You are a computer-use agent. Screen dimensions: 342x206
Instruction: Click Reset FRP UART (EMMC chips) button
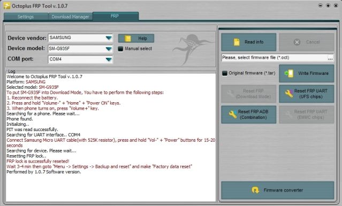click(307, 115)
